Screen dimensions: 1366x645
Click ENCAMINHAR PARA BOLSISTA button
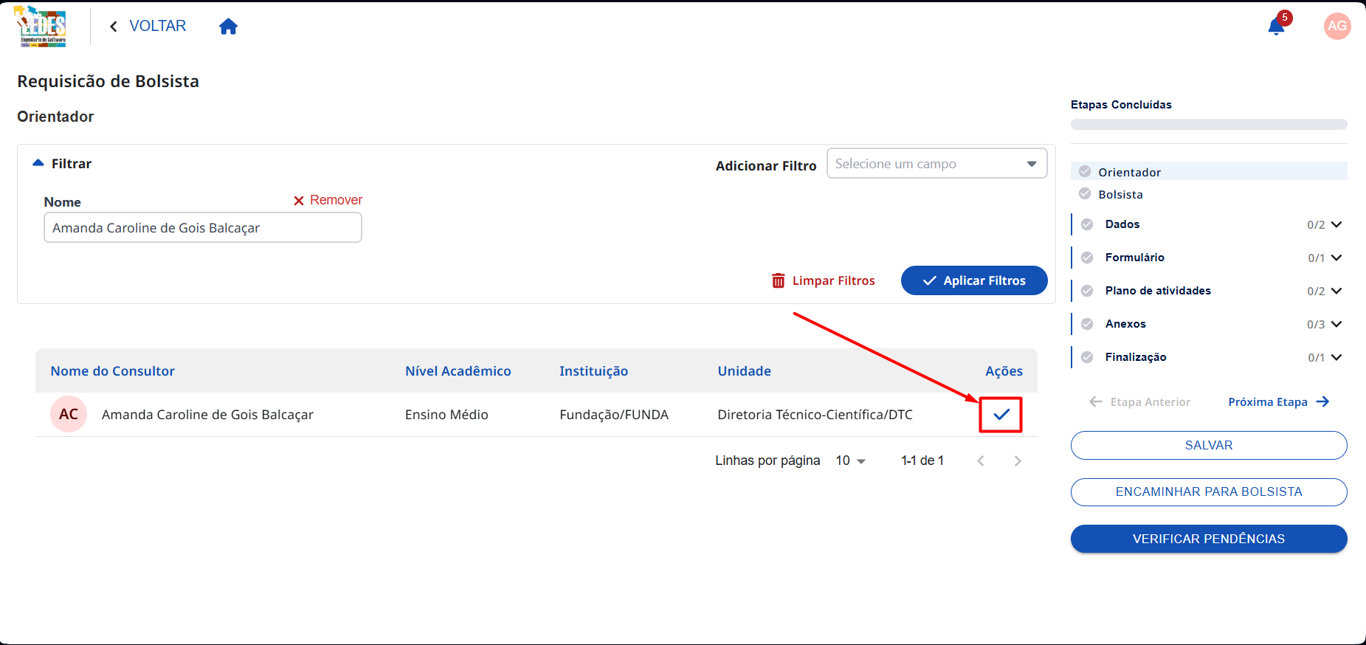click(1209, 492)
